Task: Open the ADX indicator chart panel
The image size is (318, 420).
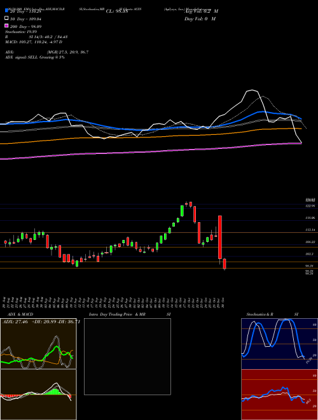Action: [x=38, y=344]
